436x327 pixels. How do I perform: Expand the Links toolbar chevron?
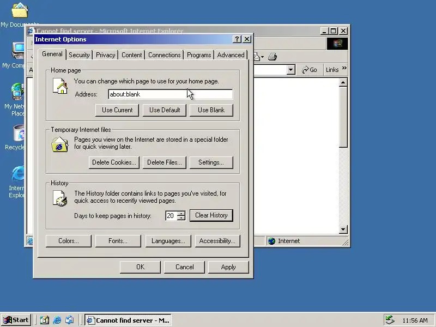[x=344, y=68]
